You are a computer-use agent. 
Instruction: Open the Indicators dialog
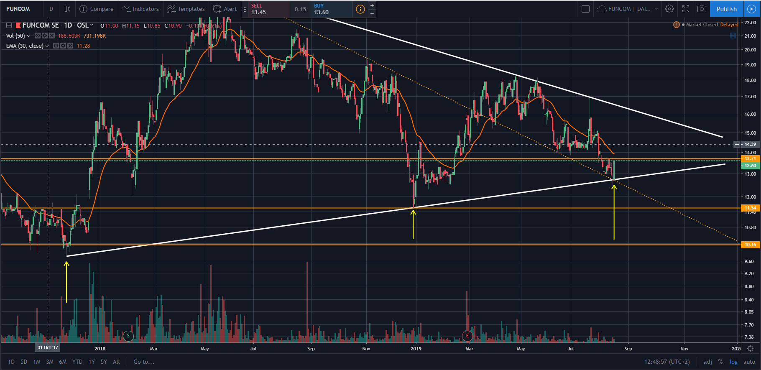140,9
